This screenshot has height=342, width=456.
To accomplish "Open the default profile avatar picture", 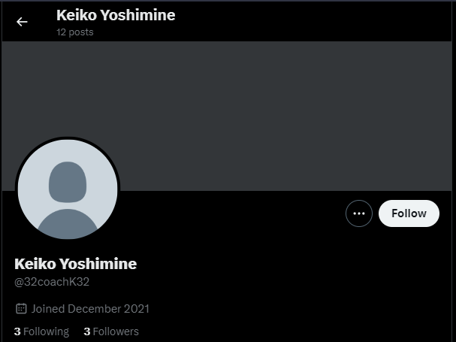I will tap(68, 189).
